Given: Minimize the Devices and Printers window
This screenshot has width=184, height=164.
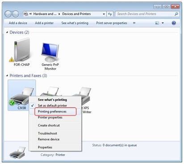Looking at the screenshot, I should 158,7.
